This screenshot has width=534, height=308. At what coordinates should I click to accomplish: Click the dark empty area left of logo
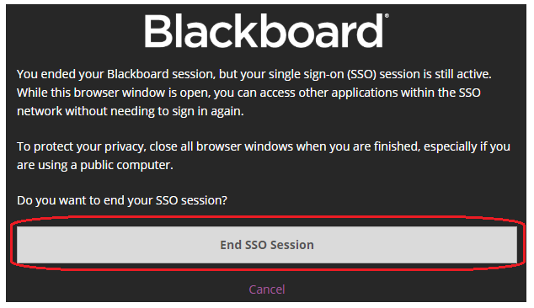tap(75, 30)
